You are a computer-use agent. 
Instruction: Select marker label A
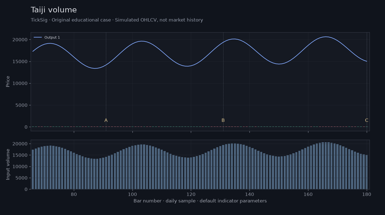click(x=106, y=120)
